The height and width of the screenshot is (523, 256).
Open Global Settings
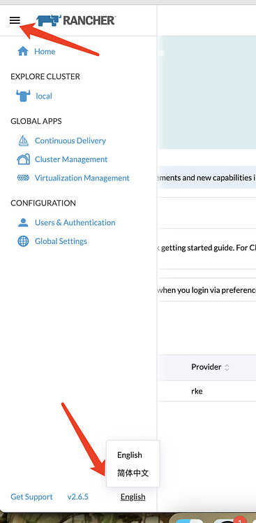[61, 241]
